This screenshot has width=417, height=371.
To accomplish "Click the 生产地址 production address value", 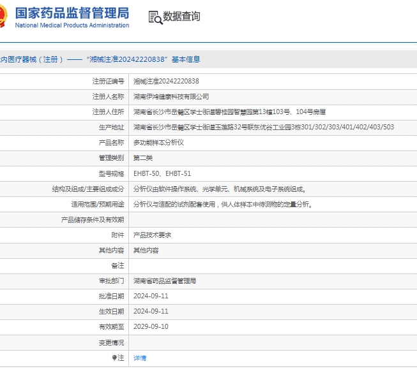I will click(x=263, y=127).
